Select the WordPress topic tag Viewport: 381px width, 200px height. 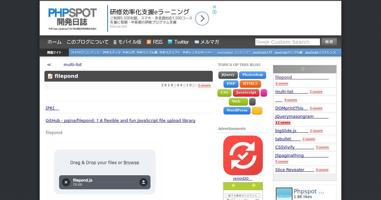(x=237, y=110)
